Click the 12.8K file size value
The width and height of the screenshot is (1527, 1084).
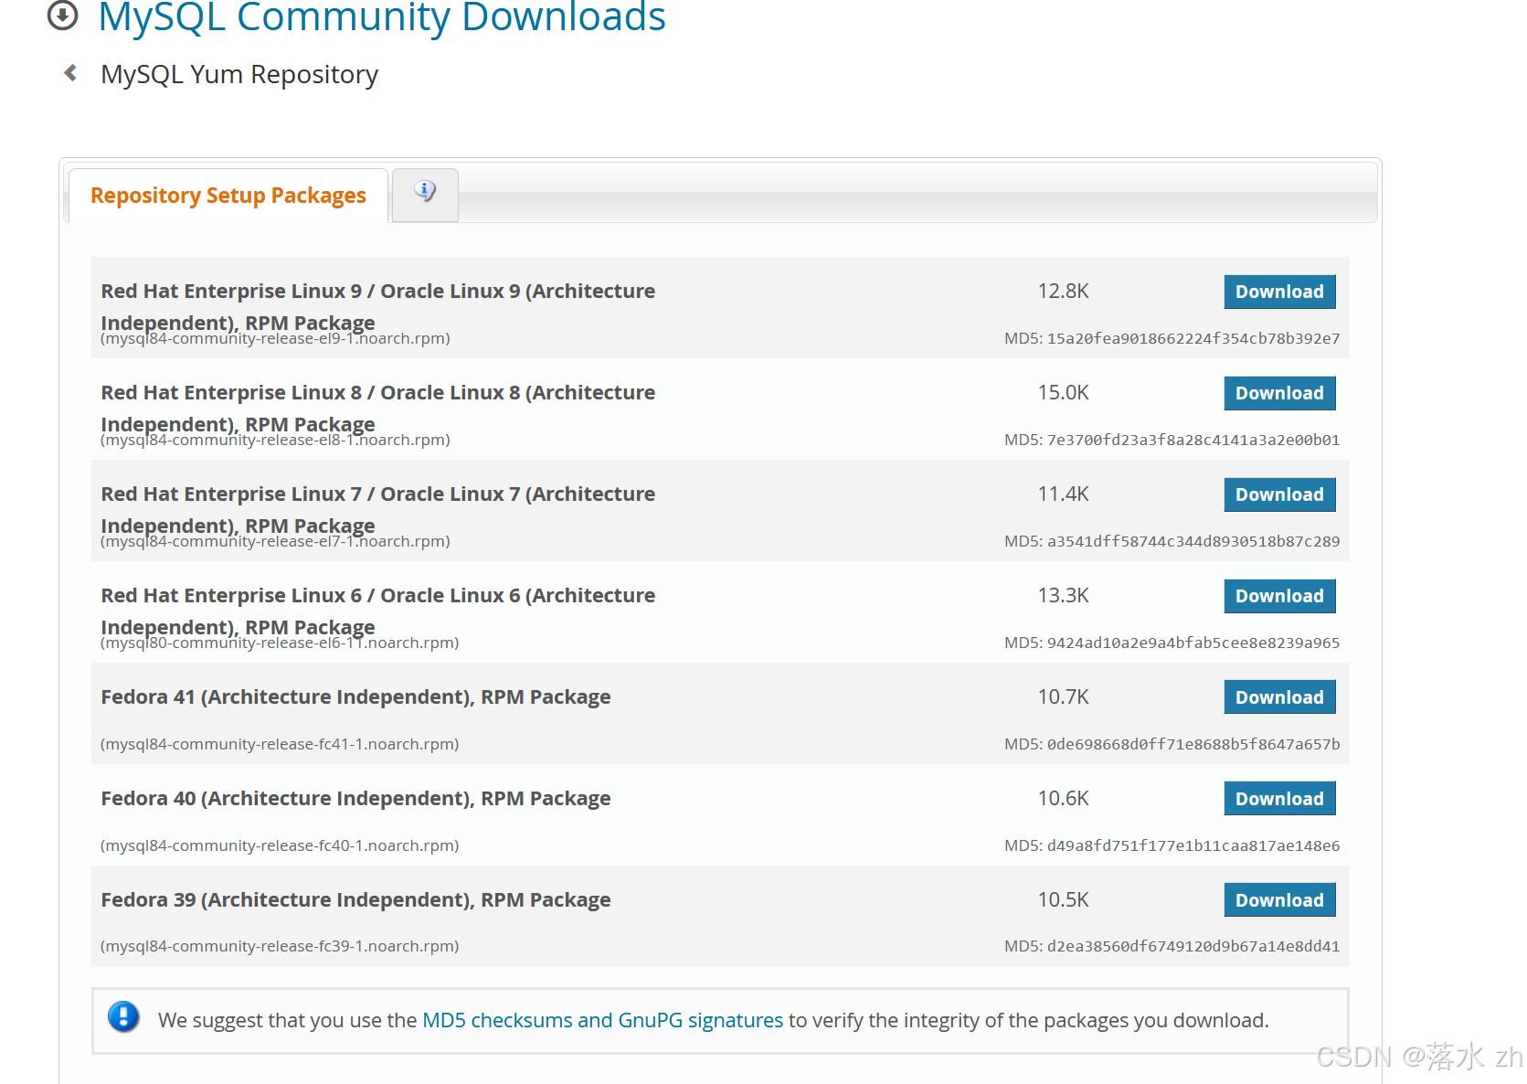click(x=1063, y=292)
